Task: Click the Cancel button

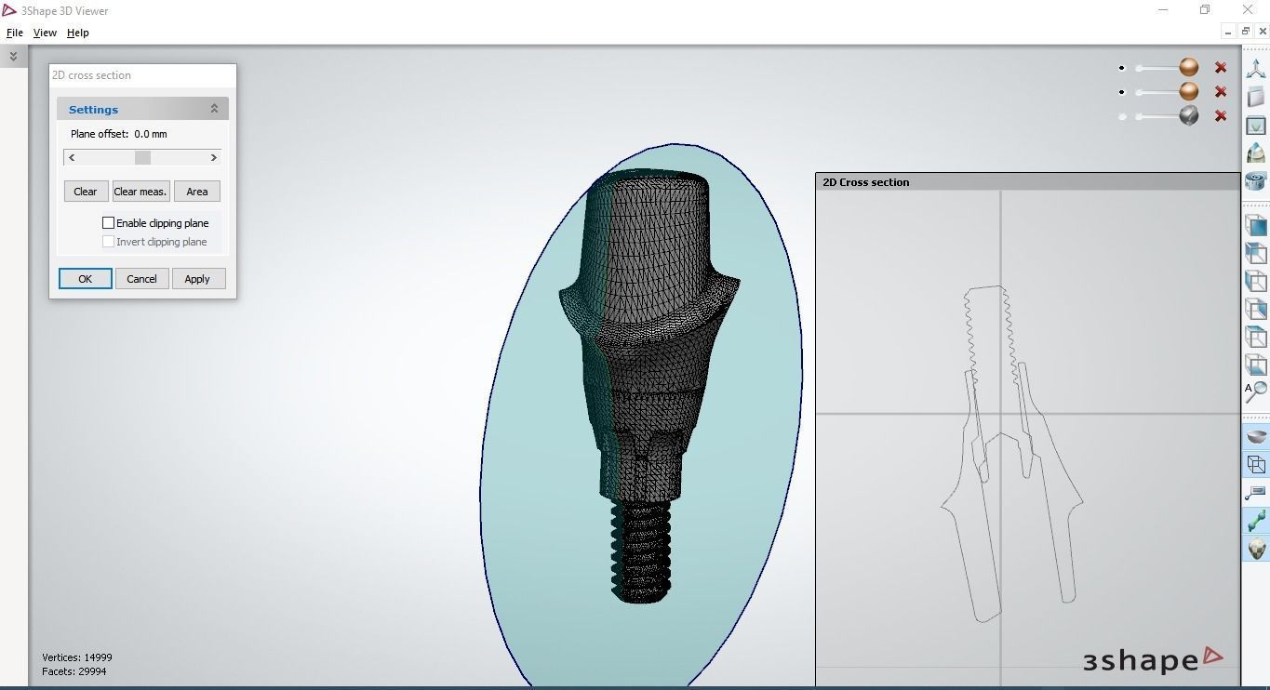Action: (141, 279)
